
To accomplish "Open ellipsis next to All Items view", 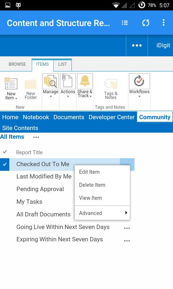I will (36, 137).
